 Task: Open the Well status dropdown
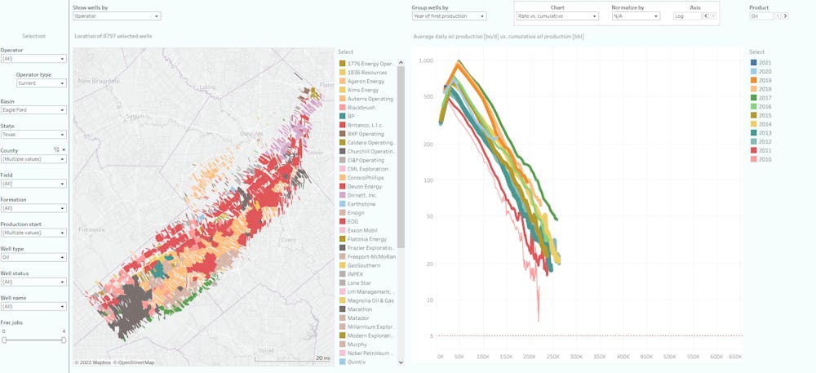coord(33,282)
